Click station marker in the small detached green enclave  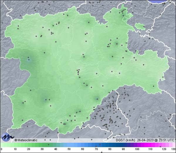click(144, 26)
